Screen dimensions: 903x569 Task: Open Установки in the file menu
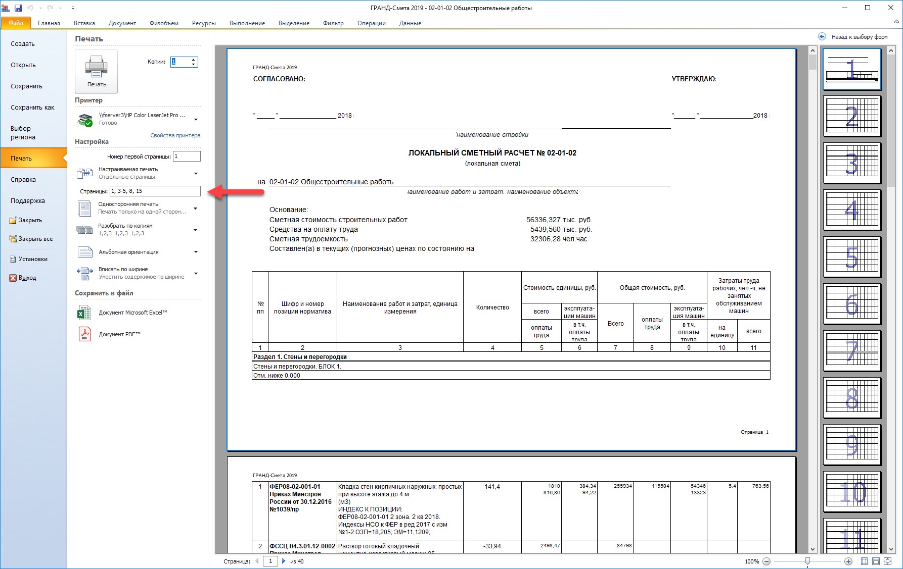tap(33, 259)
